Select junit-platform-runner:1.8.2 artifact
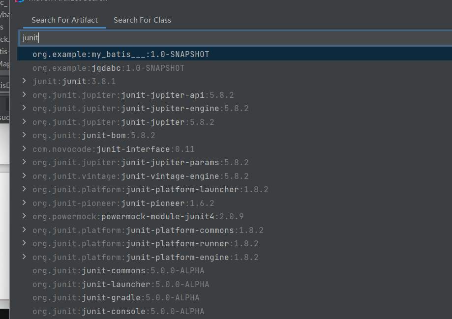The image size is (452, 319). coord(145,244)
